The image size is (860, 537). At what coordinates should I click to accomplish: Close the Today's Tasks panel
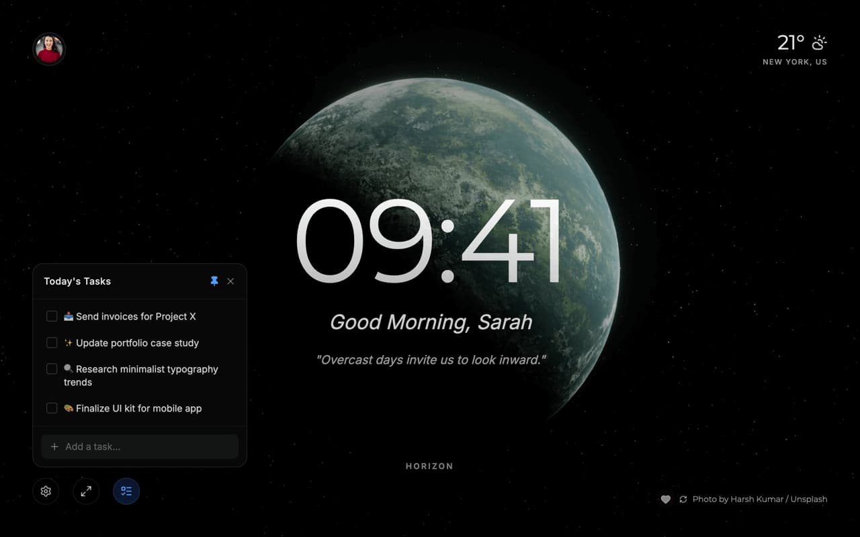230,281
